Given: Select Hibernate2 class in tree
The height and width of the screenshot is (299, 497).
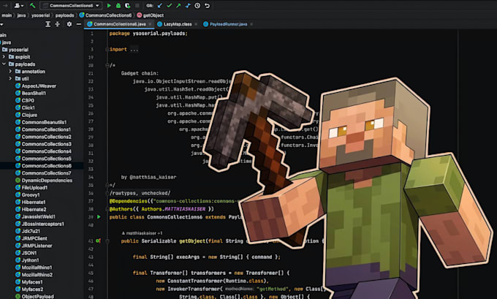Looking at the screenshot, I should click(31, 209).
